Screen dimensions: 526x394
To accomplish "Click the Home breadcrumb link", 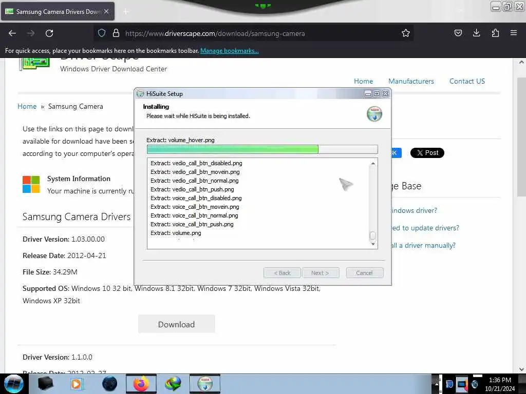I will click(x=27, y=106).
